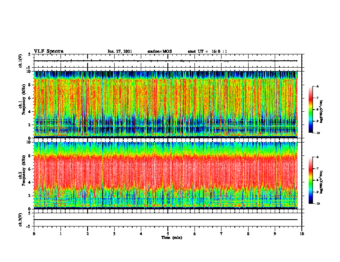Click the ch.1 voltage waveform trace
Image resolution: width=340 pixels, height=262 pixels.
pos(166,61)
